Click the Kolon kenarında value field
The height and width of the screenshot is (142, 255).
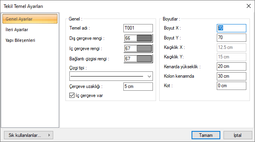click(231, 76)
